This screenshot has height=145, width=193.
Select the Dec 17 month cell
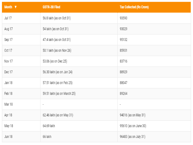[8, 72]
